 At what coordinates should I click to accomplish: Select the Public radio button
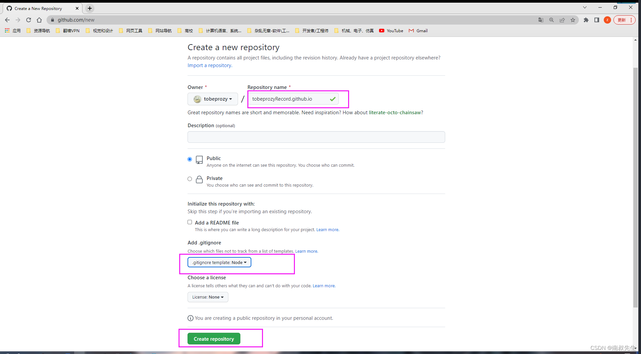[190, 159]
